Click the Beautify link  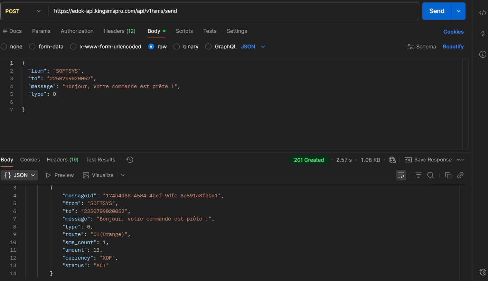click(x=453, y=47)
